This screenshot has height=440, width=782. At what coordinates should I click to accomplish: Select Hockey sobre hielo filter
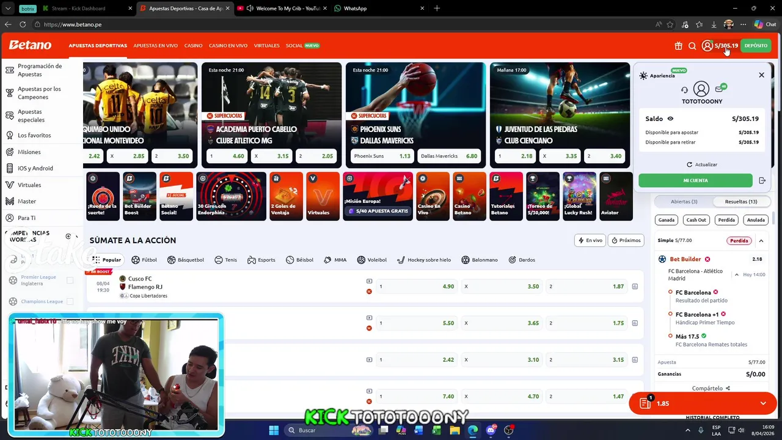(423, 260)
